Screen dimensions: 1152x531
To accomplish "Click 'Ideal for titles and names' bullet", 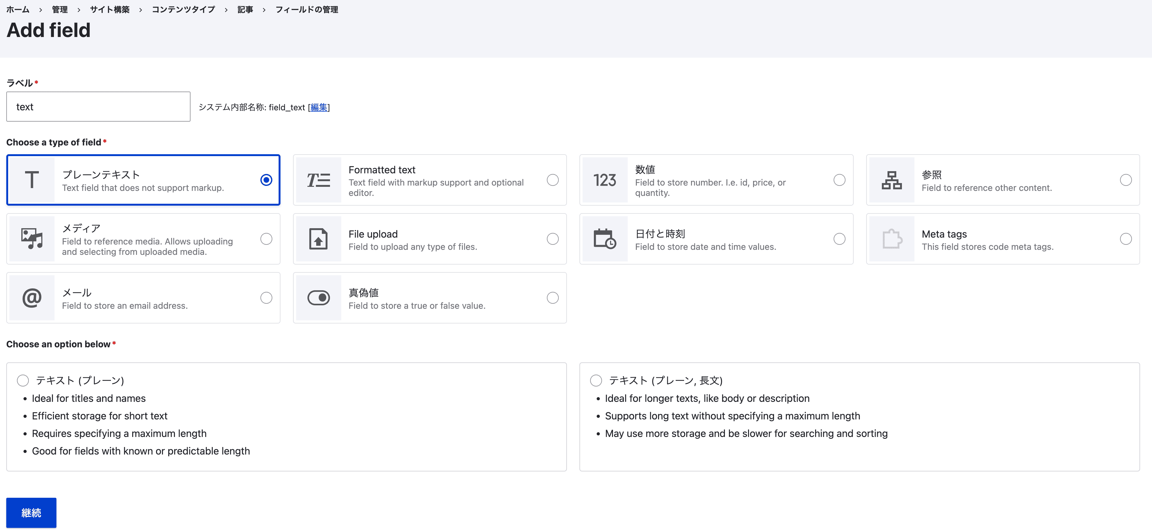I will click(89, 399).
